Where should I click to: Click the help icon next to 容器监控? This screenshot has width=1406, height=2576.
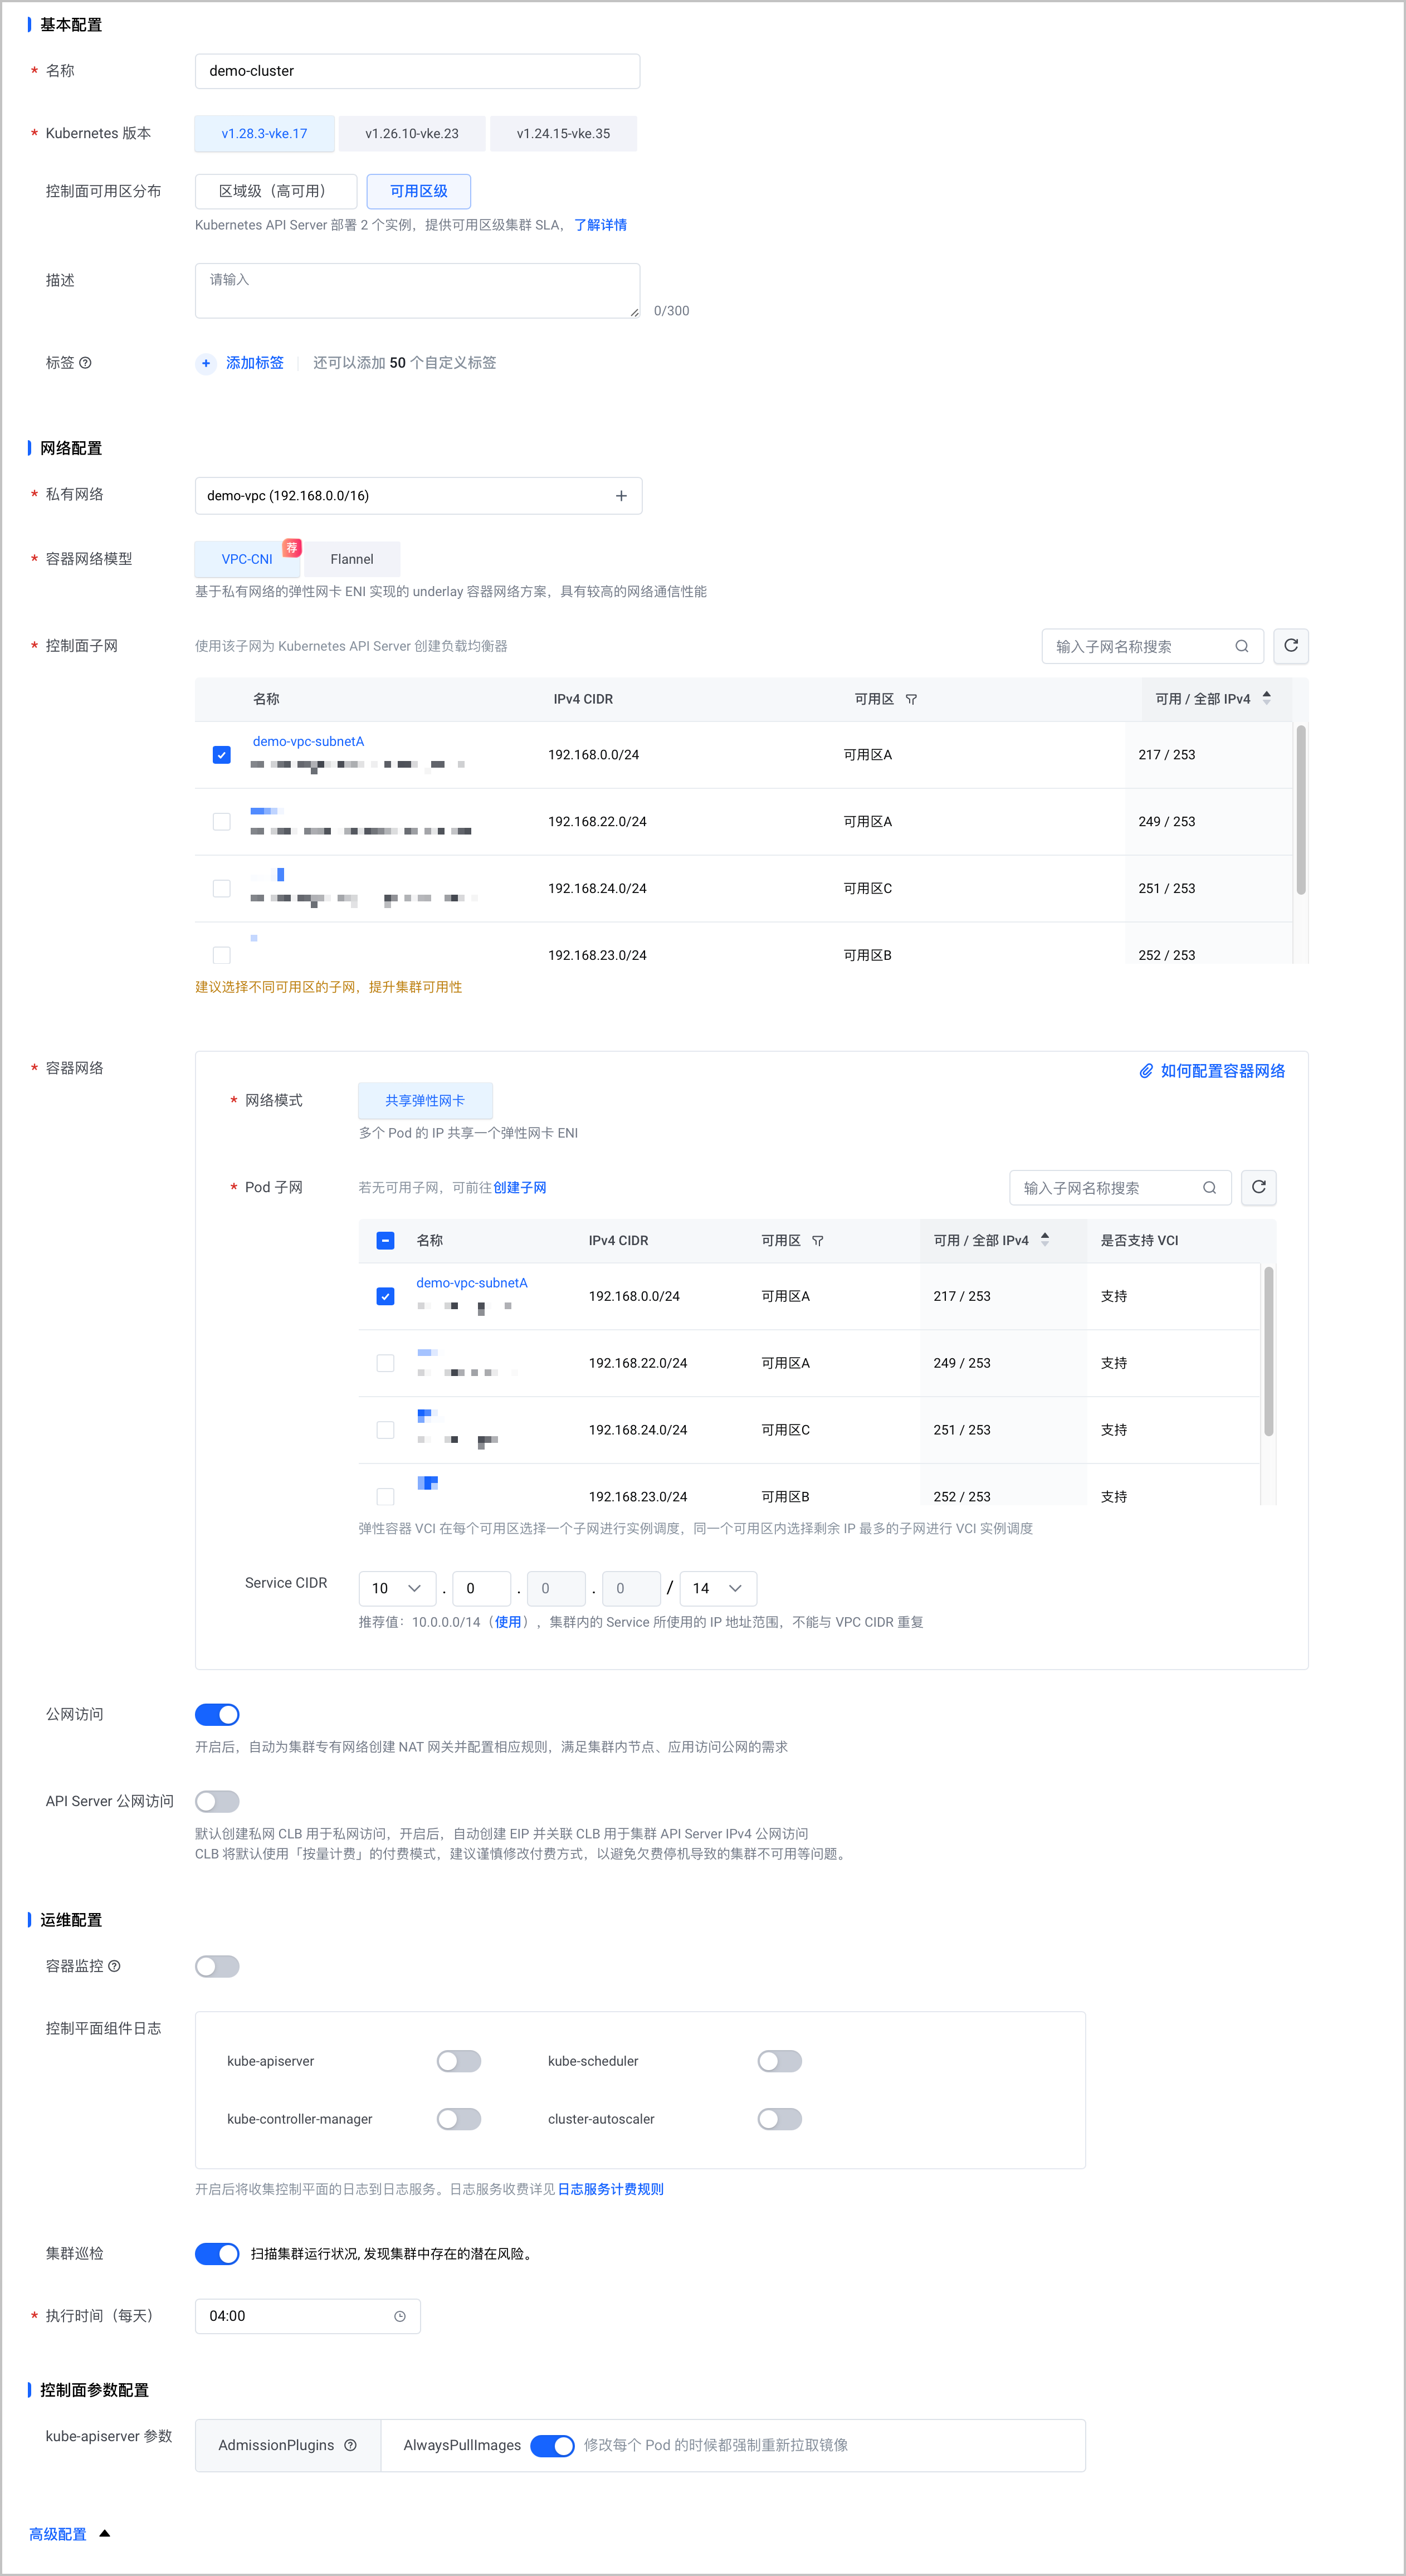(x=114, y=1966)
